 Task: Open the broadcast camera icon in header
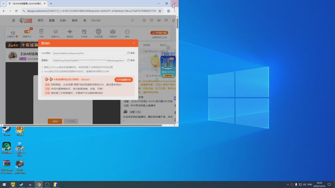tap(166, 20)
